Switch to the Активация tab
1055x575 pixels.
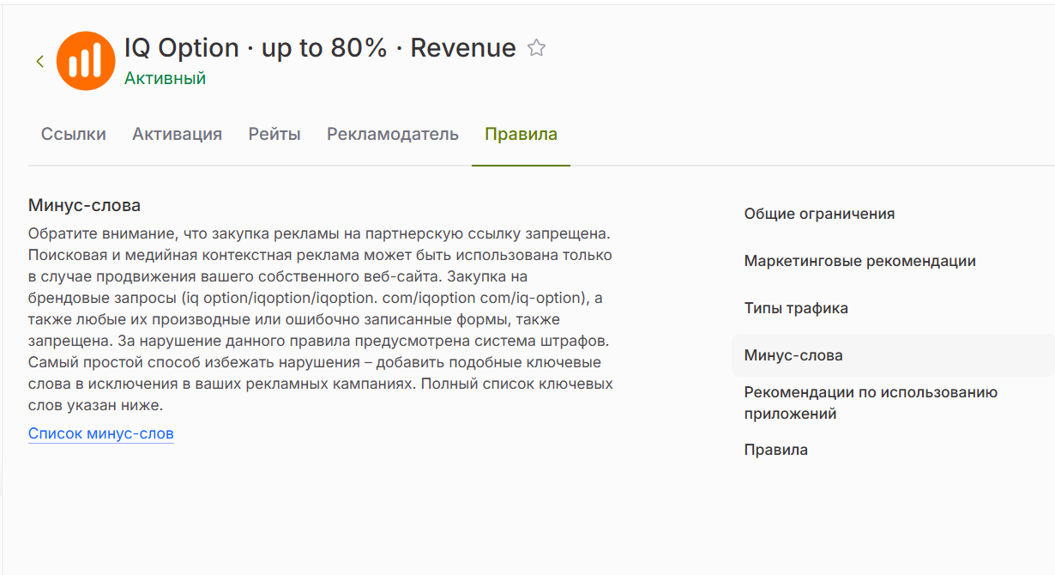coord(177,134)
